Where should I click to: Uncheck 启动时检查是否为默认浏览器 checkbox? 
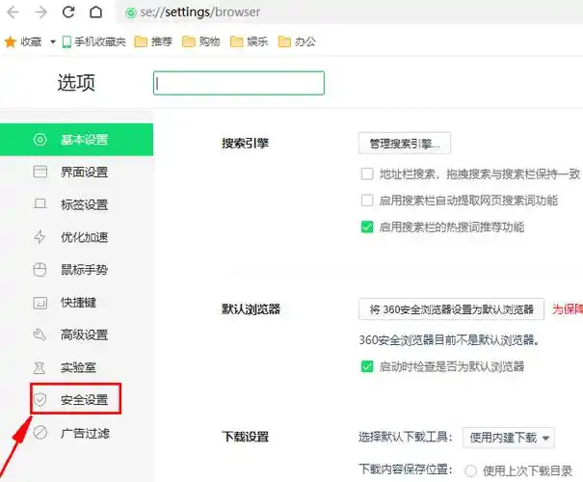366,366
